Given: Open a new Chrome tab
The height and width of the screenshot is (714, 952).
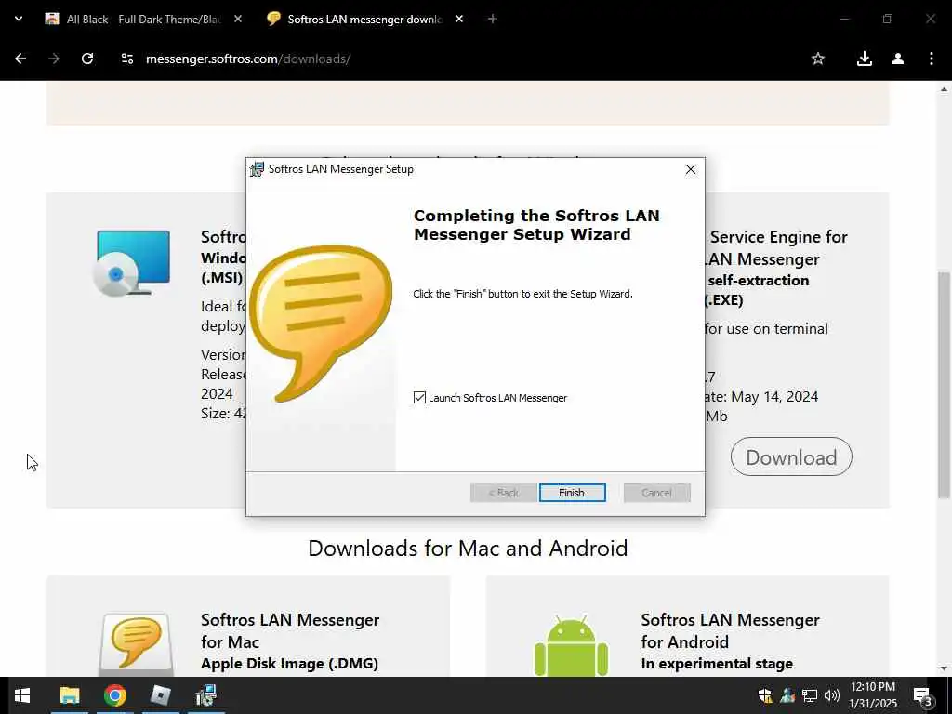Looking at the screenshot, I should (493, 20).
